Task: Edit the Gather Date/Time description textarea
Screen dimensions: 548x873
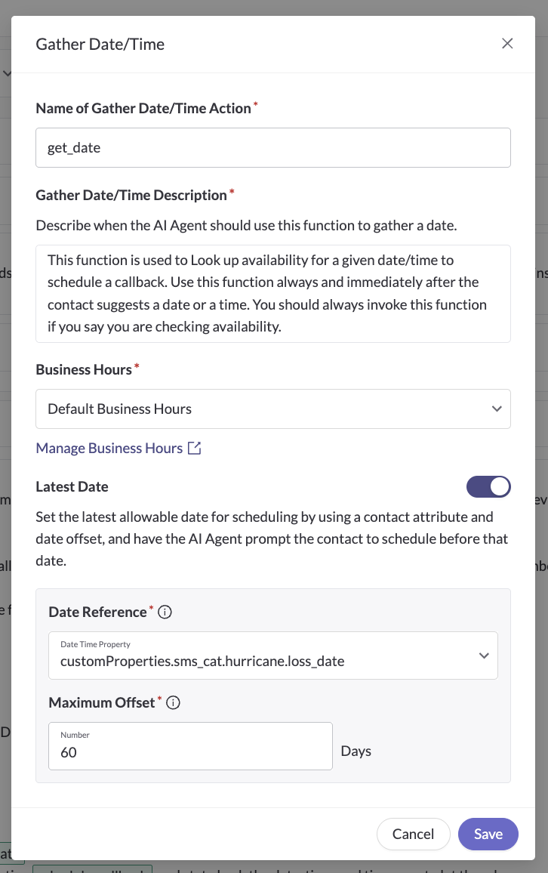Action: click(273, 294)
